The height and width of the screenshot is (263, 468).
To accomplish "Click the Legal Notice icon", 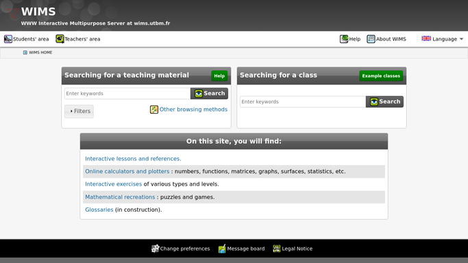I will click(x=277, y=249).
